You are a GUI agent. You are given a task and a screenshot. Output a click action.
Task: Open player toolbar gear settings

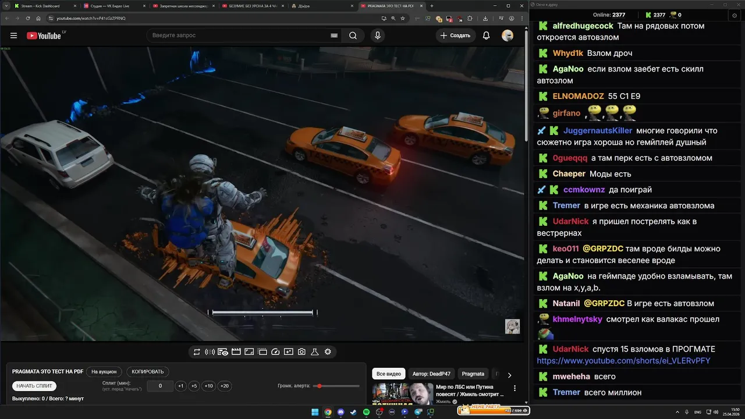[x=328, y=352]
